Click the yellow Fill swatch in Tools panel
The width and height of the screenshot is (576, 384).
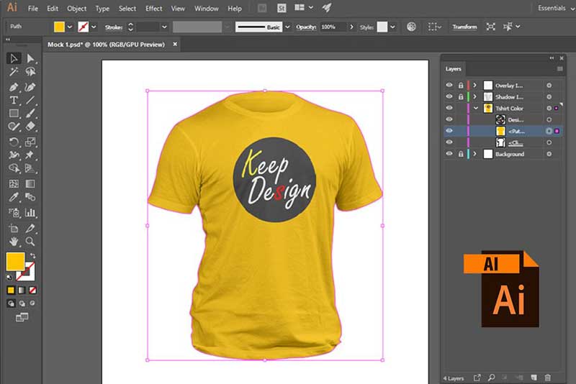[15, 261]
